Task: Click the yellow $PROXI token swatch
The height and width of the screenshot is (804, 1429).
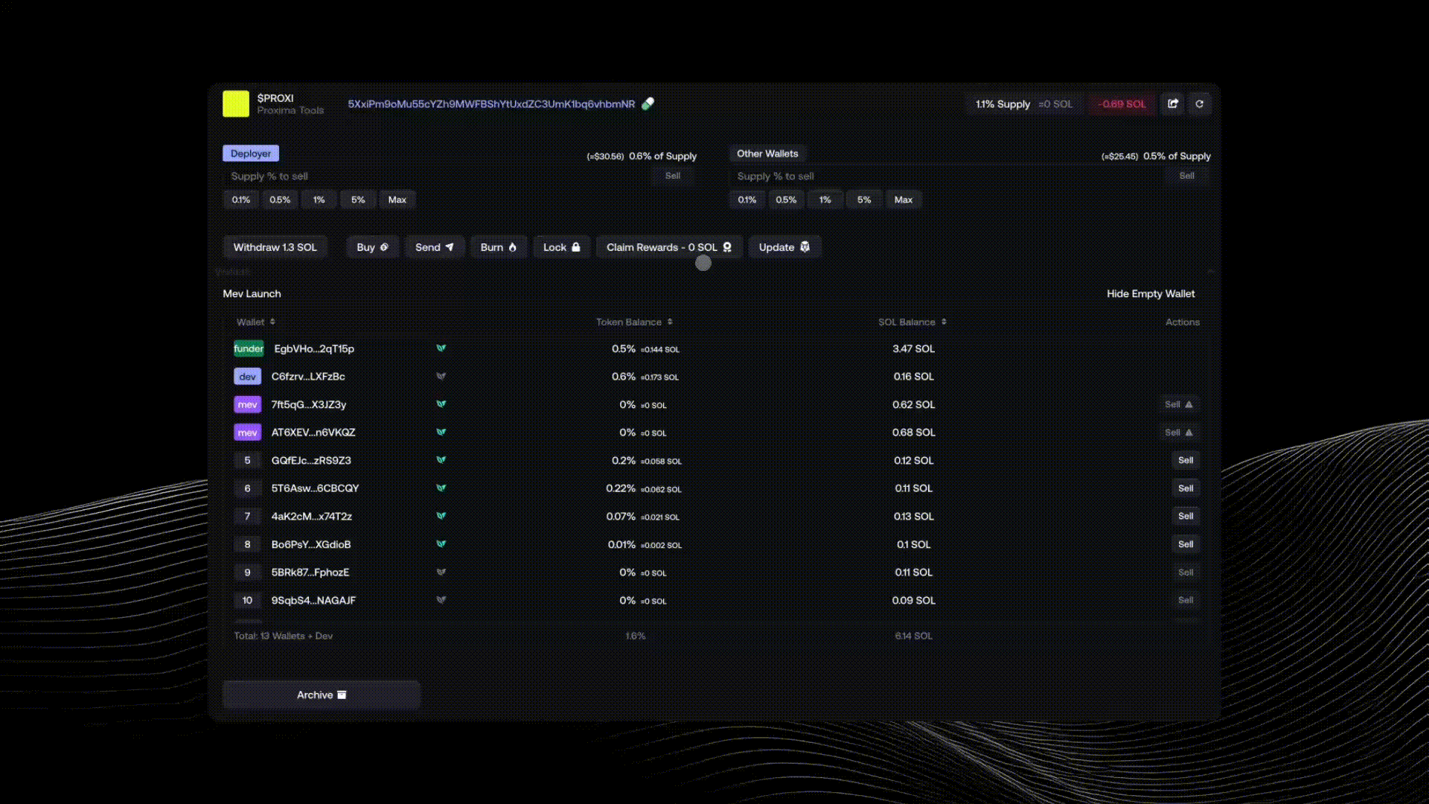Action: click(x=236, y=103)
